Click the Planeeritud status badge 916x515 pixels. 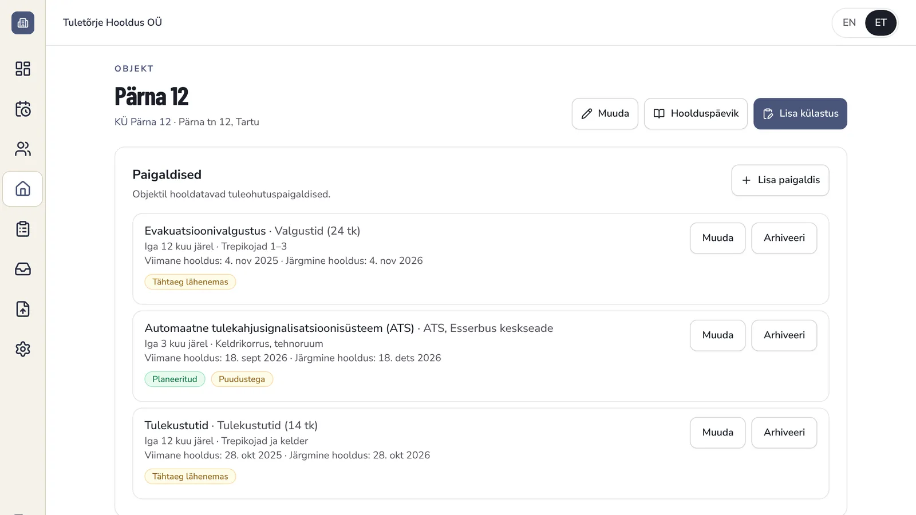[x=175, y=379]
